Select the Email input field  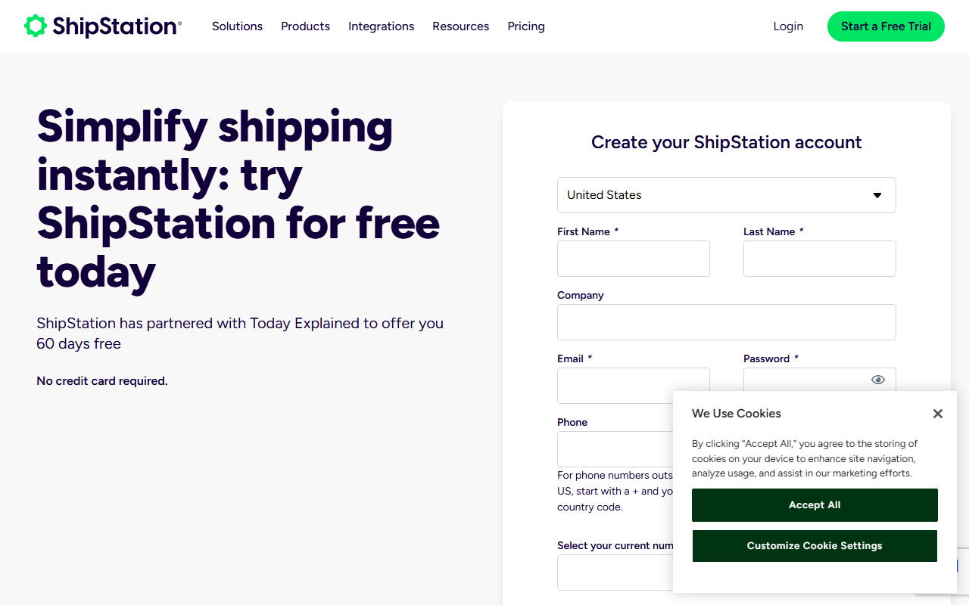(x=634, y=386)
